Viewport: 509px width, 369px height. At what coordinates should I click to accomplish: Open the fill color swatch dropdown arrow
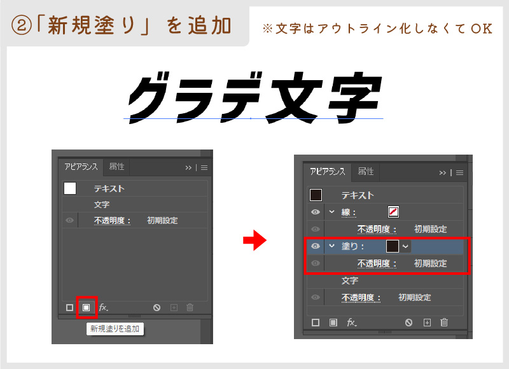click(x=405, y=246)
